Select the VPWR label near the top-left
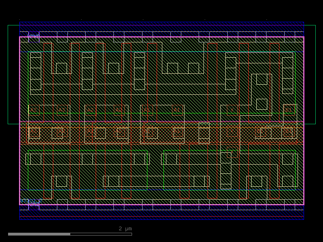Screen dimensions: 323x242 tap(33, 35)
